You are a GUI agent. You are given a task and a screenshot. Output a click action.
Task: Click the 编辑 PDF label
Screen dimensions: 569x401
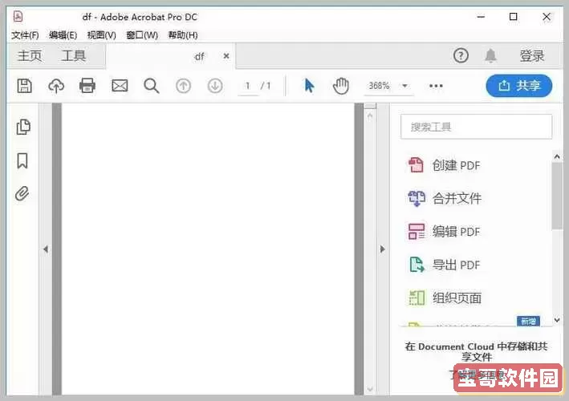click(456, 231)
